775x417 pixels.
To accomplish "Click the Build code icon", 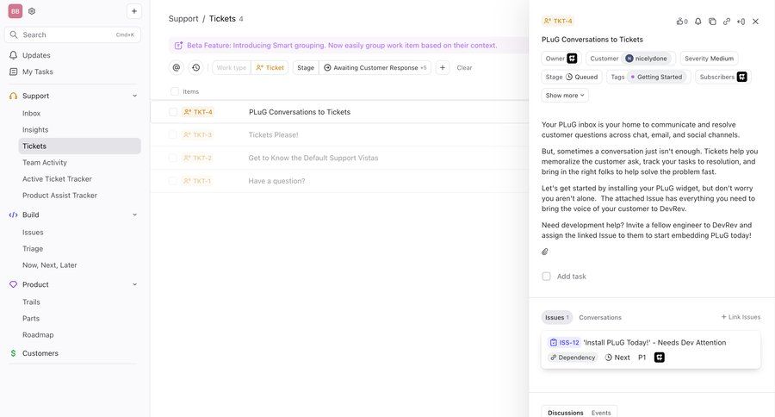I will (13, 215).
